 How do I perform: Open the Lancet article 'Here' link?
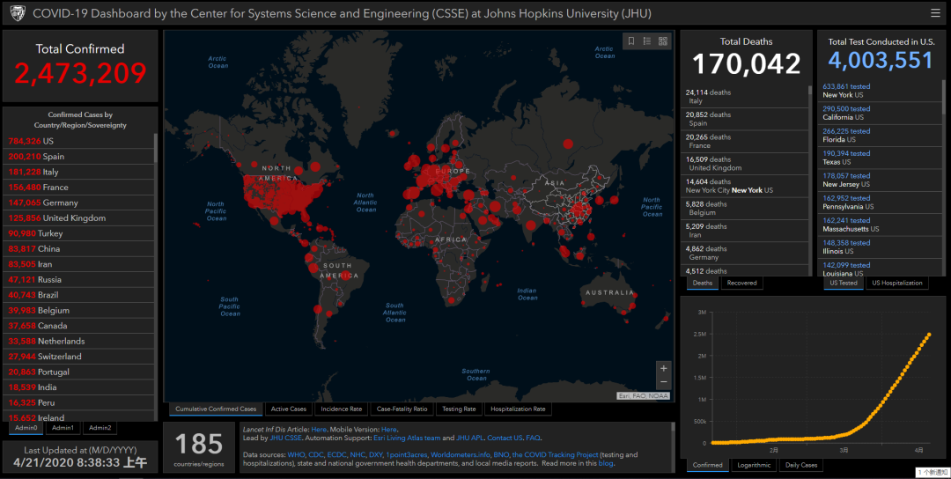tap(319, 430)
